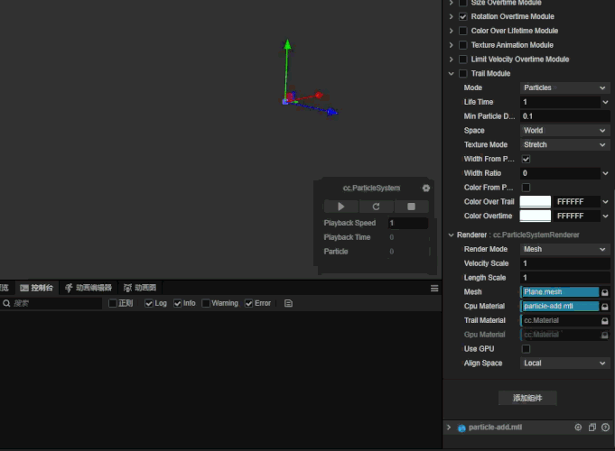Play the particle system preview
Image resolution: width=615 pixels, height=451 pixels.
click(x=340, y=207)
